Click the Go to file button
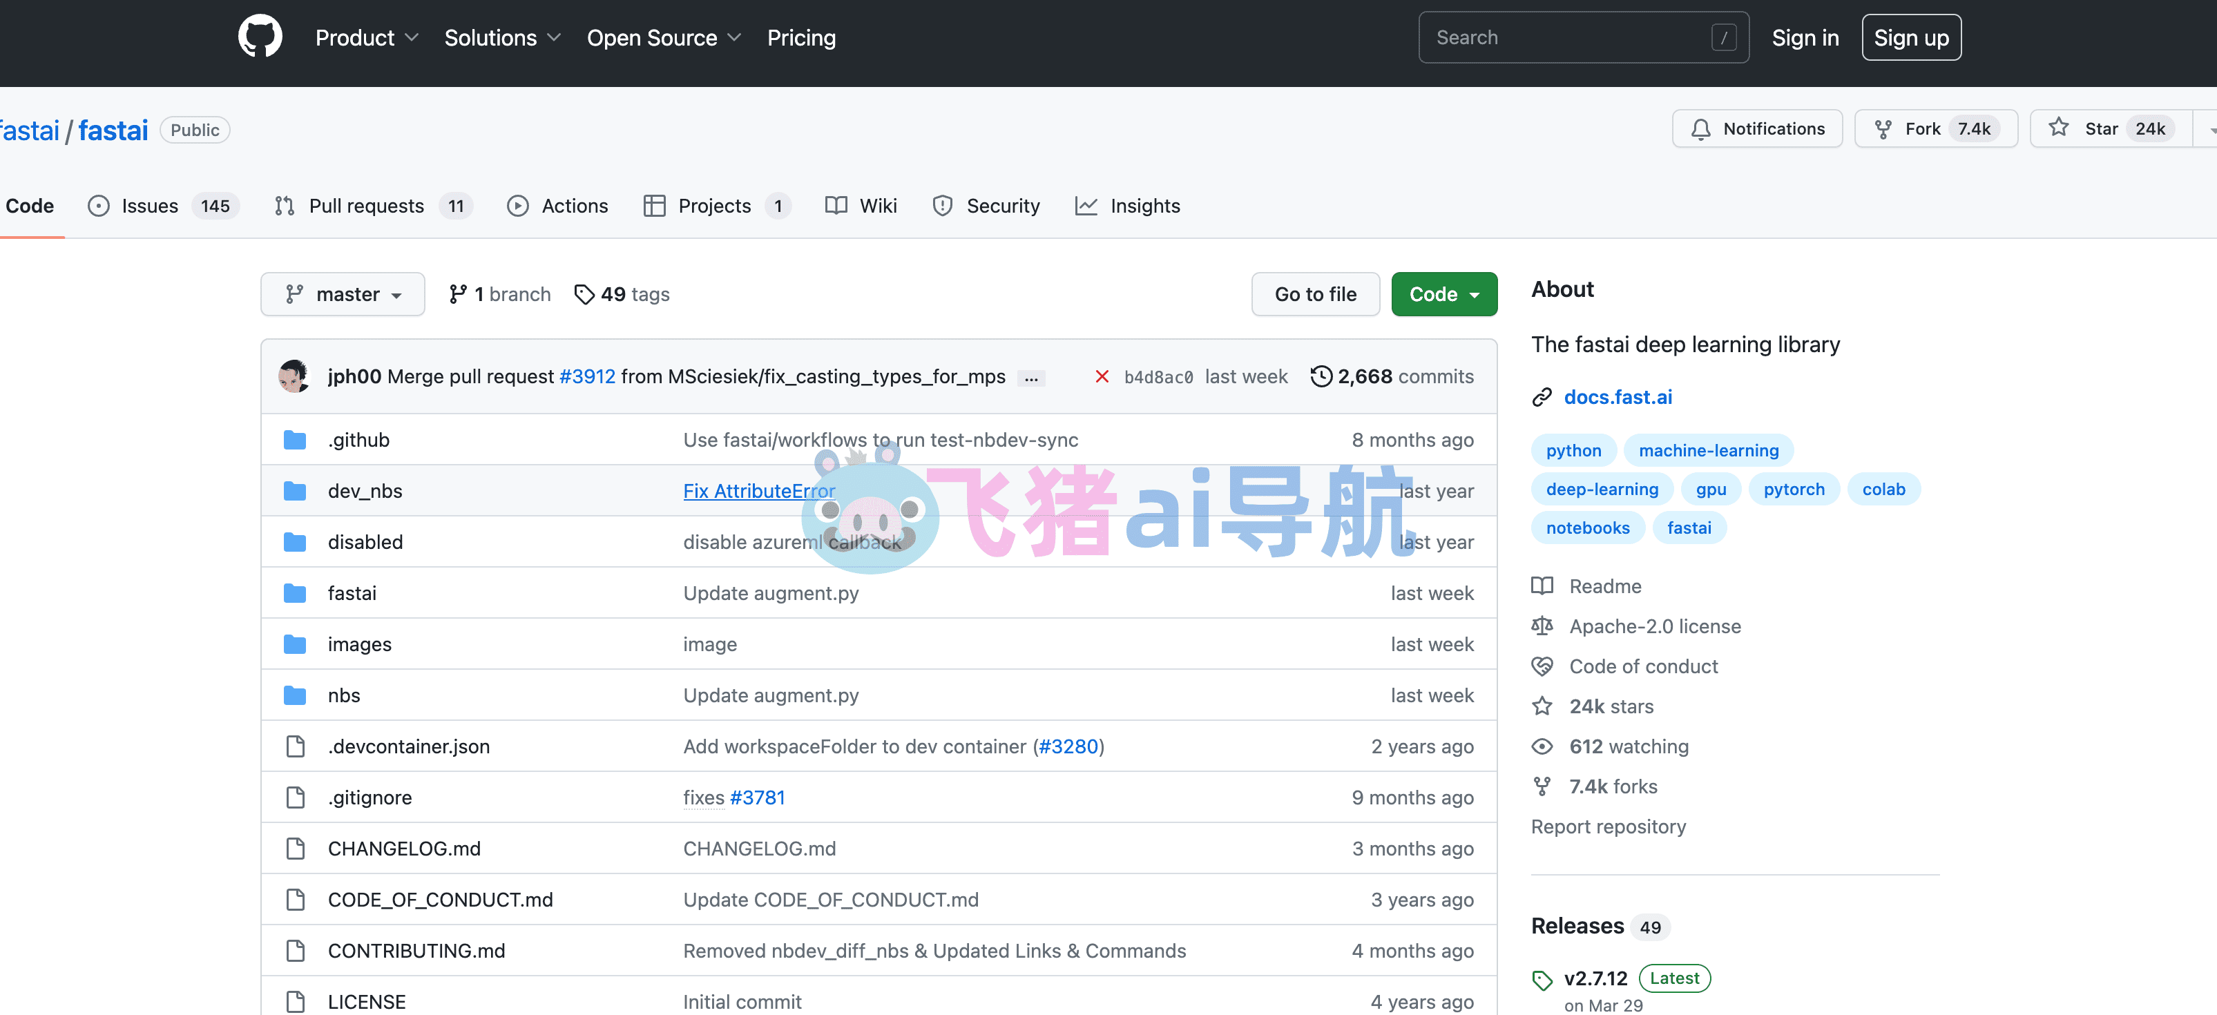 (1315, 294)
